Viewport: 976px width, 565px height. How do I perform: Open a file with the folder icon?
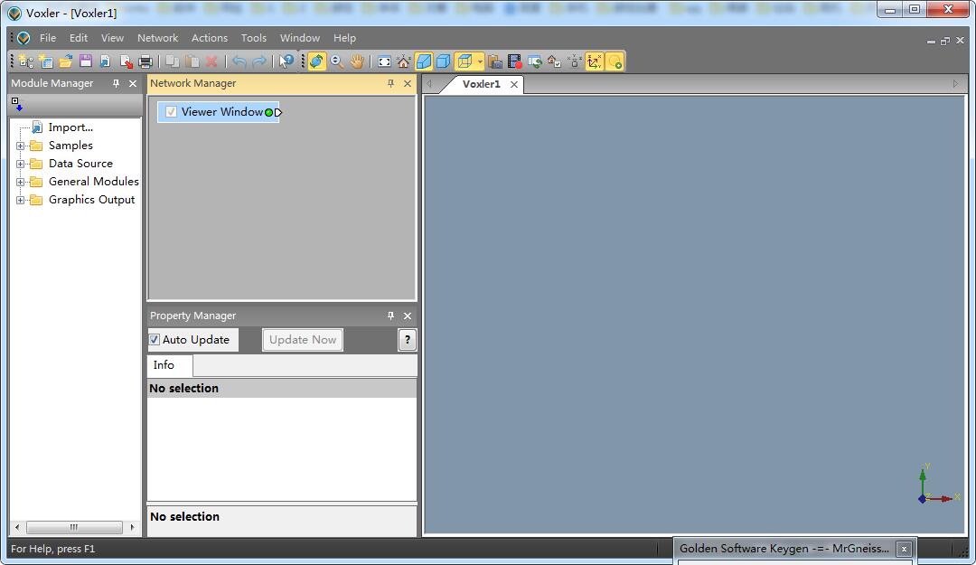(66, 61)
